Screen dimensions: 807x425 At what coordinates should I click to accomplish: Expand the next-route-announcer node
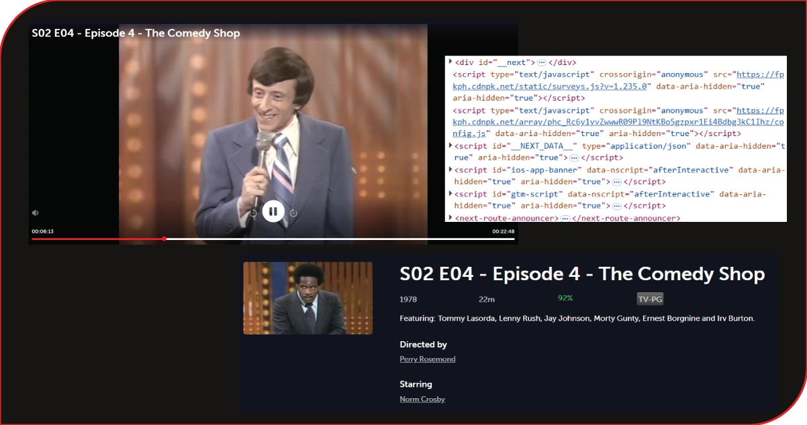tap(450, 218)
